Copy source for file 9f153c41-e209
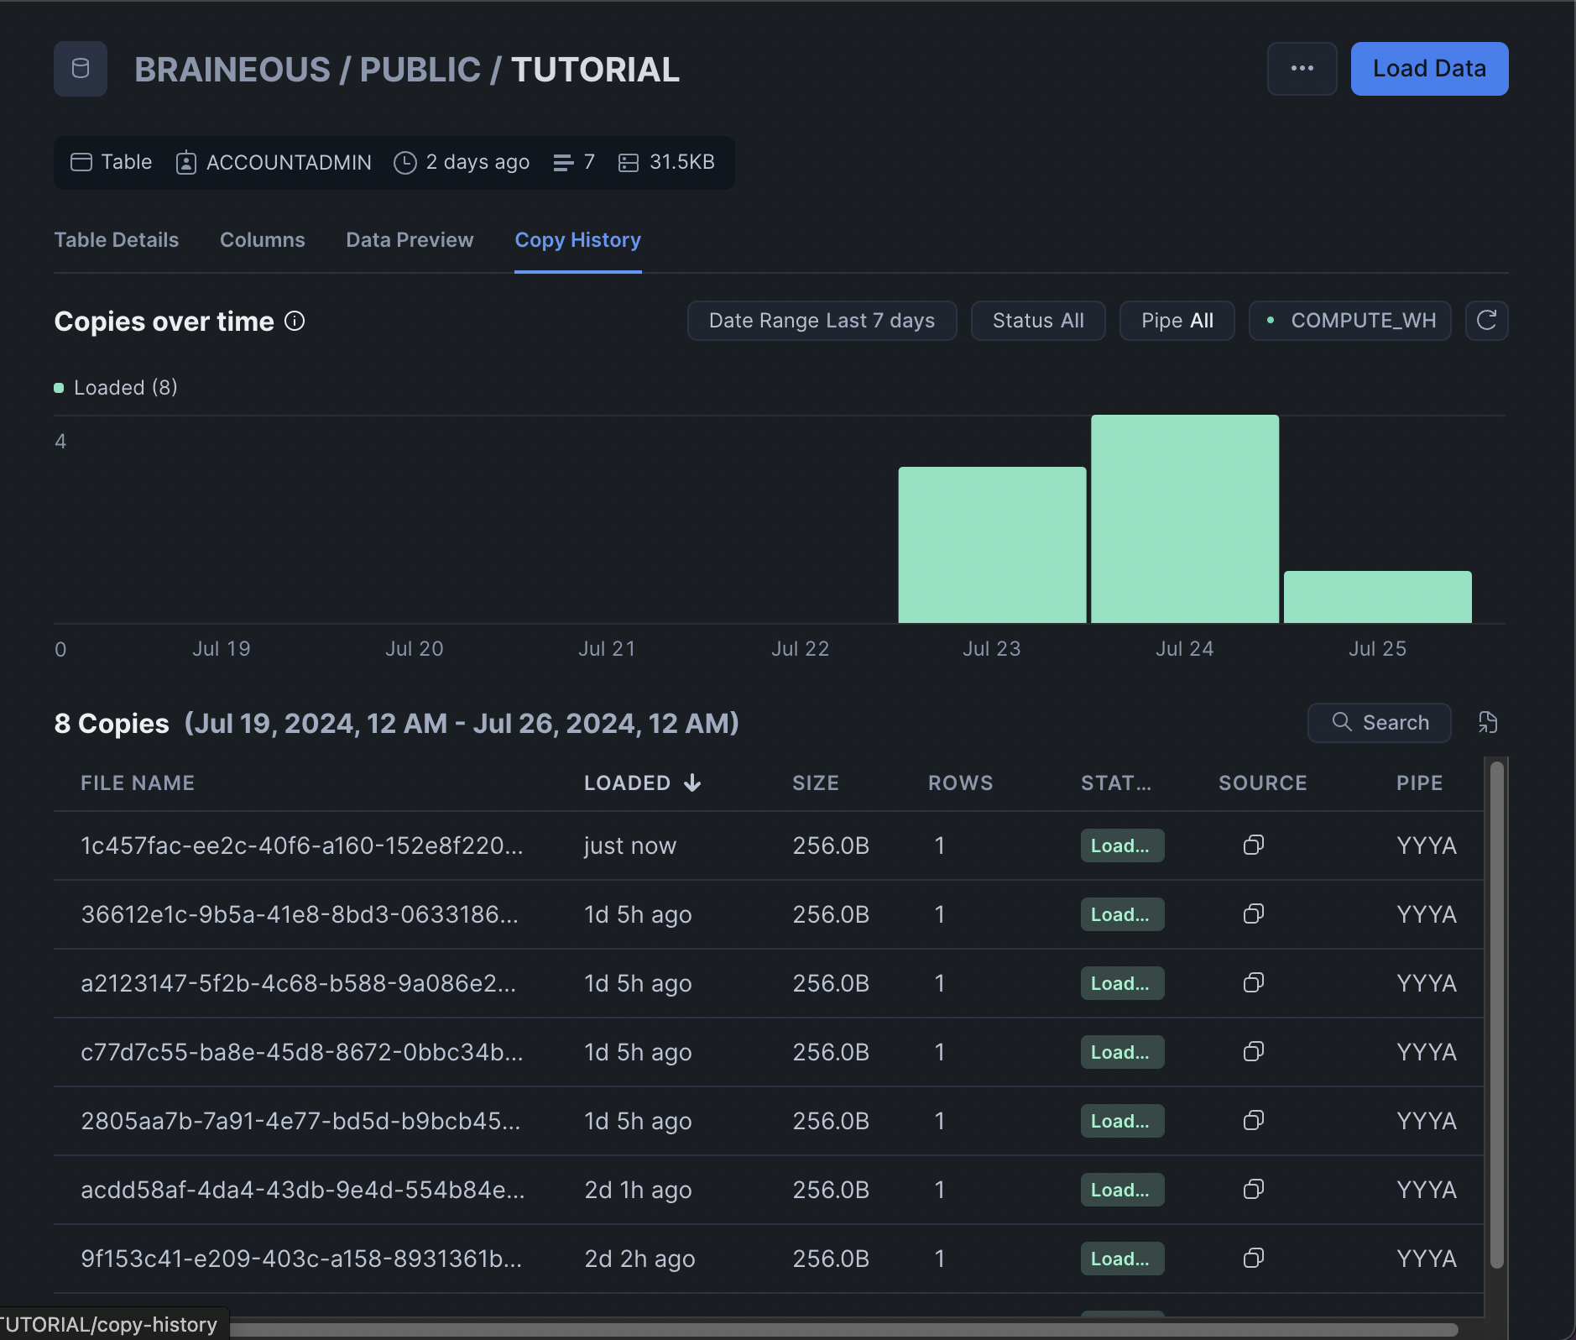 tap(1254, 1259)
